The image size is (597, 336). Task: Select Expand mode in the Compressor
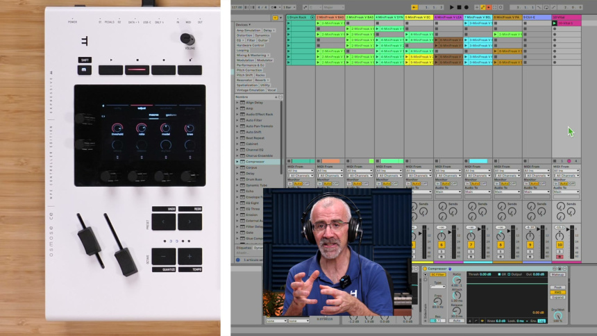(x=558, y=297)
